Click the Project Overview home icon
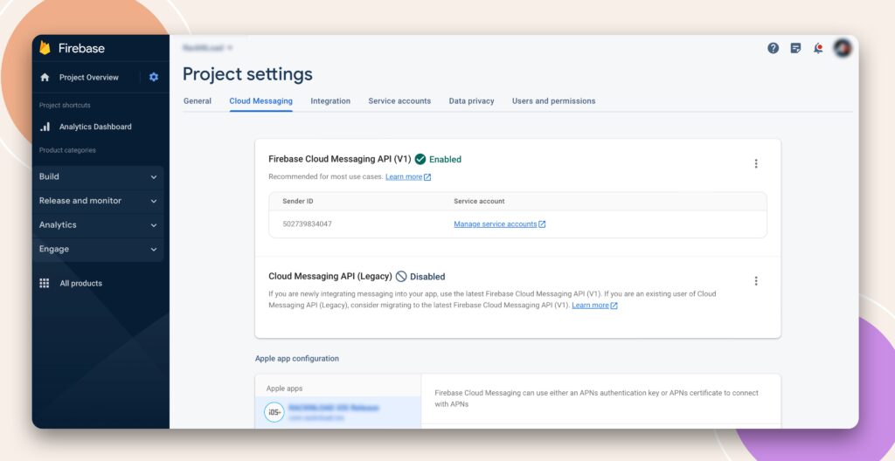Viewport: 895px width, 461px height. 45,78
